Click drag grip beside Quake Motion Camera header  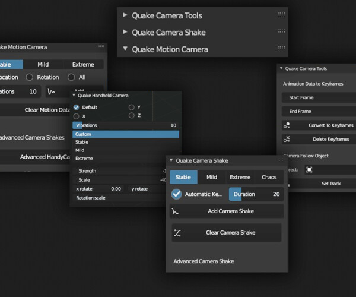281,48
